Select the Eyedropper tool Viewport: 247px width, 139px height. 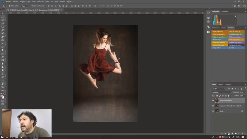pyautogui.click(x=3, y=30)
